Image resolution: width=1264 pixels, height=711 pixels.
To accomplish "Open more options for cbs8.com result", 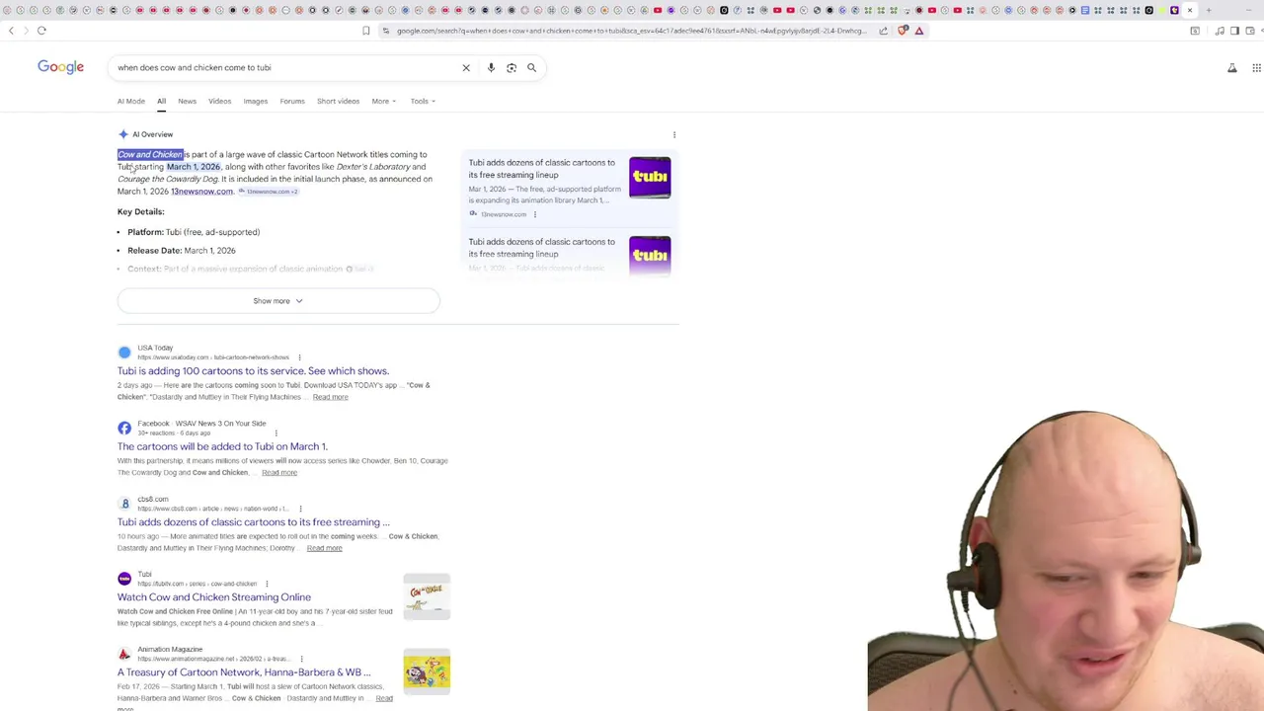I will (x=300, y=509).
